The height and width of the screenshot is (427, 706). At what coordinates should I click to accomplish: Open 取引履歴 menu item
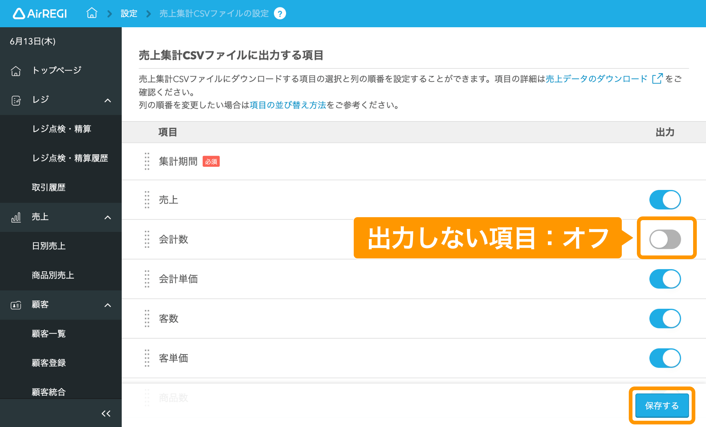pyautogui.click(x=49, y=187)
